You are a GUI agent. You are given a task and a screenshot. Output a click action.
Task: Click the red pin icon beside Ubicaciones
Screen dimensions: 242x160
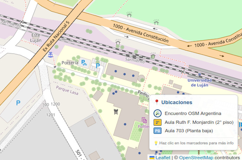(157, 102)
